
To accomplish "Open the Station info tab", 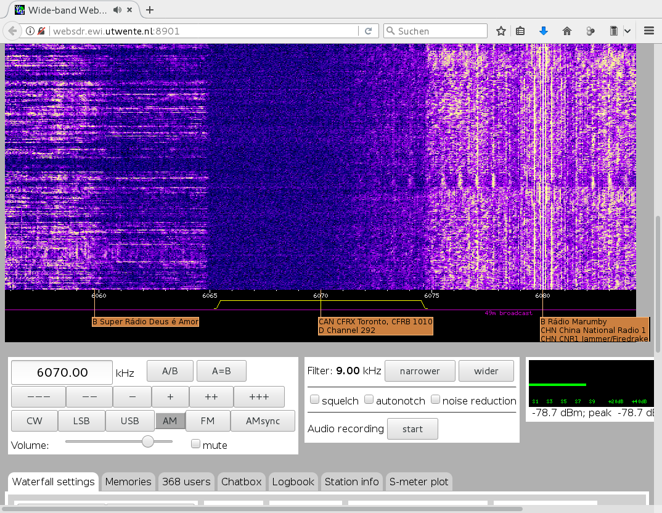I will (351, 482).
